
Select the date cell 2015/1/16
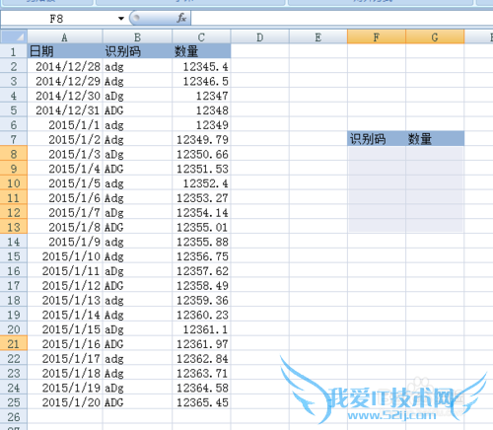pyautogui.click(x=65, y=344)
